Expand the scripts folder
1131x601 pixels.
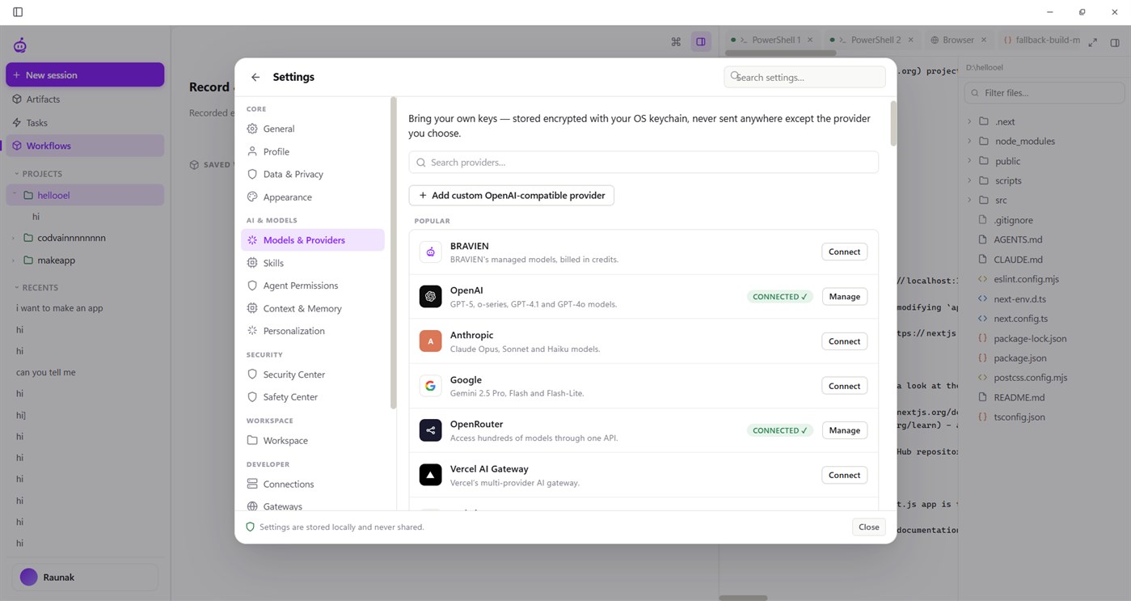[x=969, y=180]
